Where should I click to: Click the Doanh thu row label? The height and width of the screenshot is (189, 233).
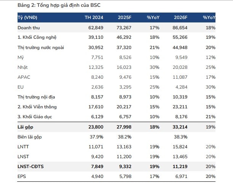29,28
